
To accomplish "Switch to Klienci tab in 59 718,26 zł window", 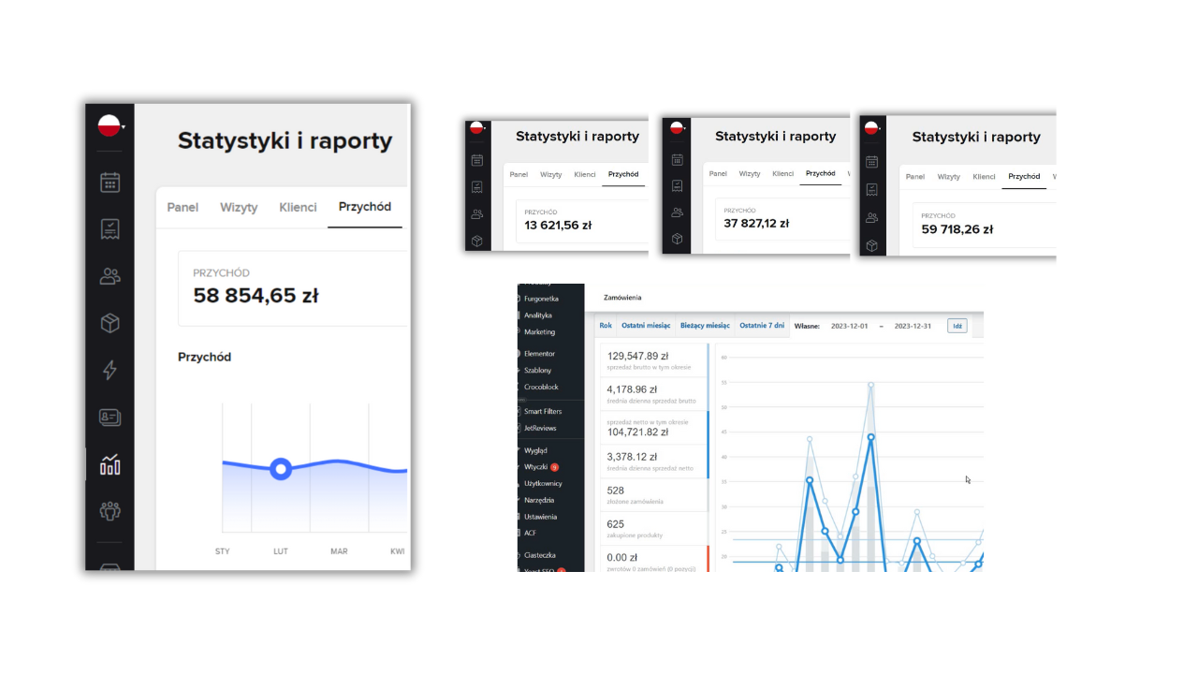I will [x=984, y=177].
